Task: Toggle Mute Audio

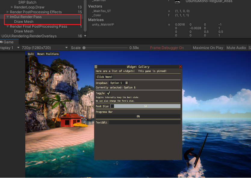Action: point(236,48)
